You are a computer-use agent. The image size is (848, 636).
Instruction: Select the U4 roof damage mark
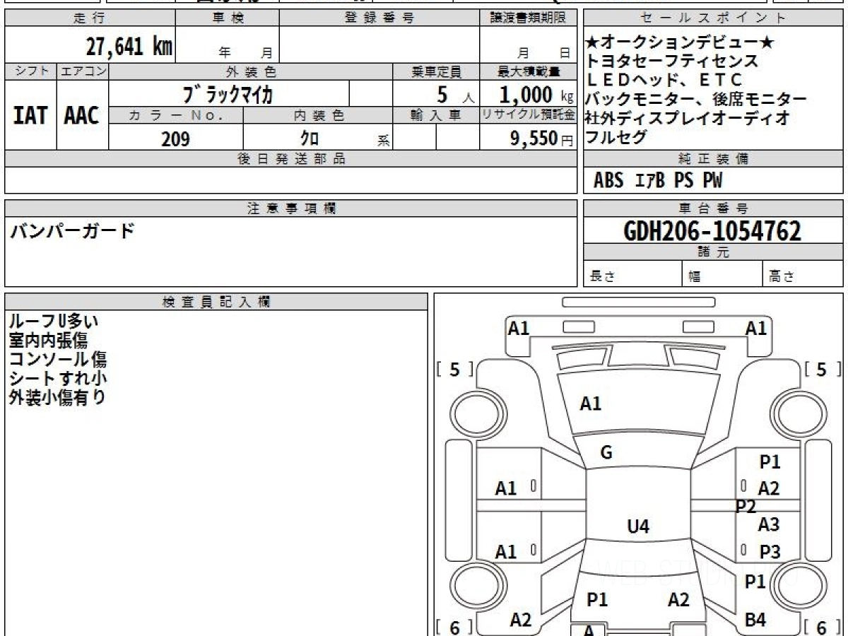(638, 526)
